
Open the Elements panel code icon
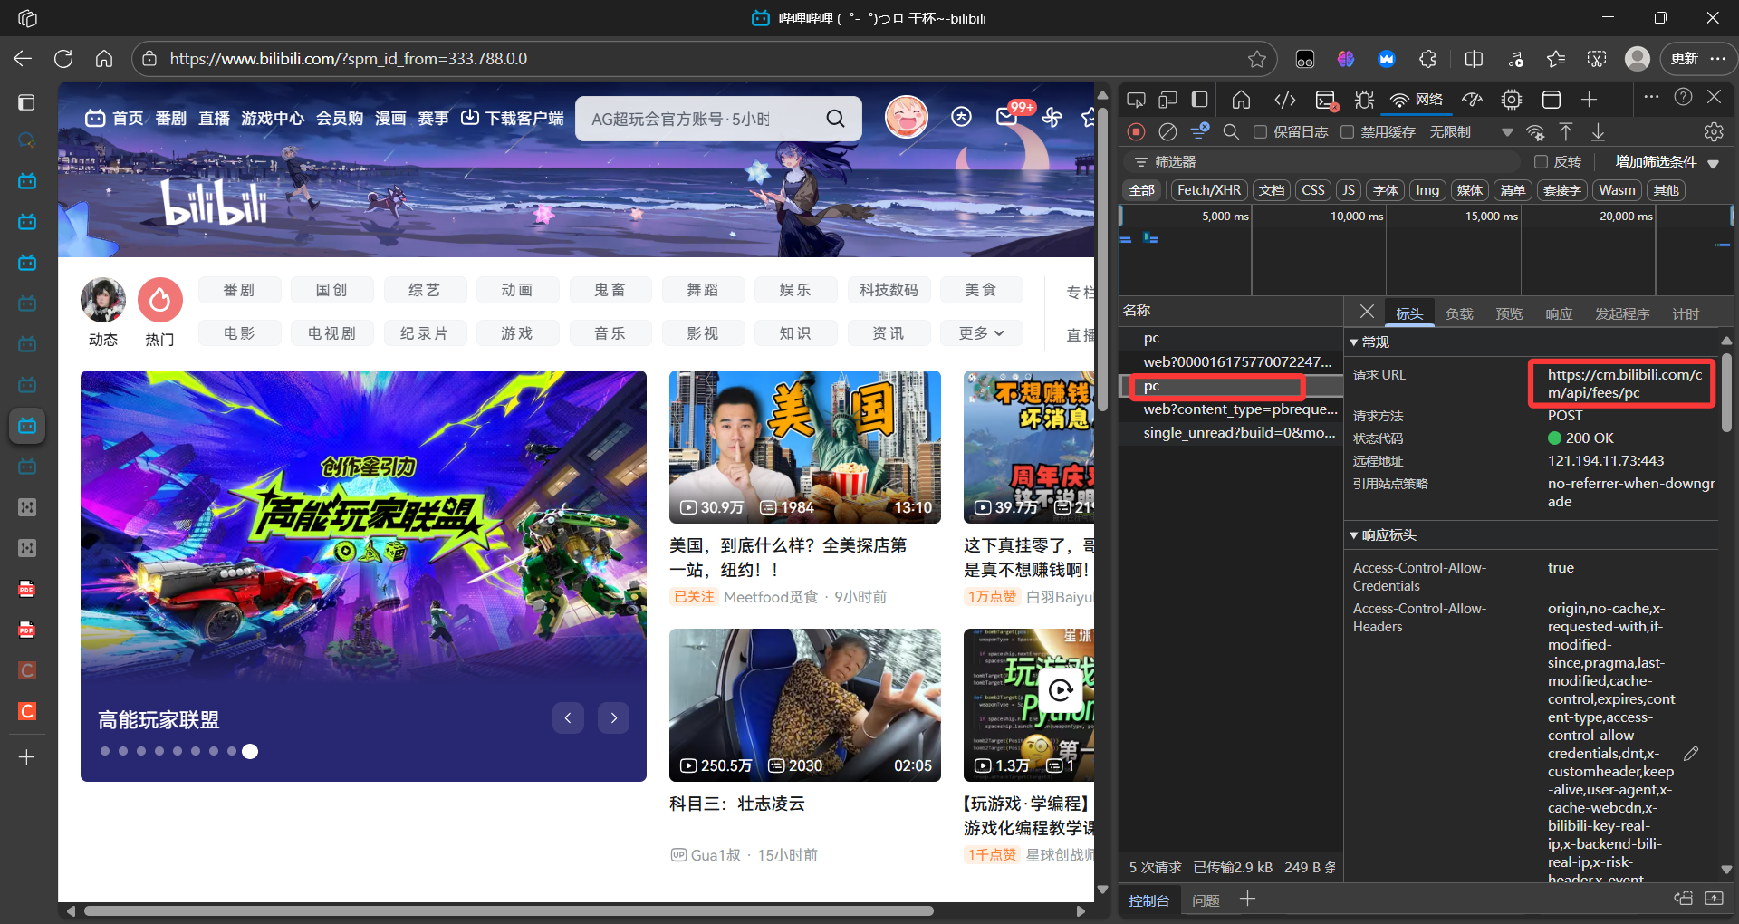point(1284,100)
